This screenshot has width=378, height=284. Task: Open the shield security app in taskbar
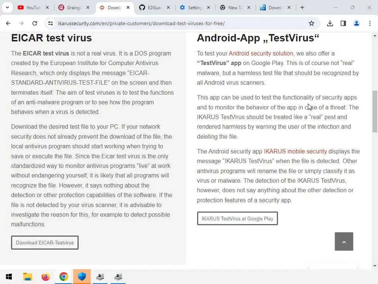(x=82, y=277)
